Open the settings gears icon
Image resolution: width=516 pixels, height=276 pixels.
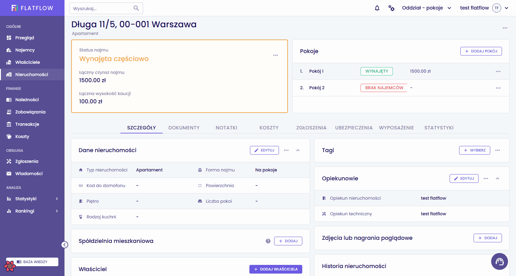pos(391,8)
